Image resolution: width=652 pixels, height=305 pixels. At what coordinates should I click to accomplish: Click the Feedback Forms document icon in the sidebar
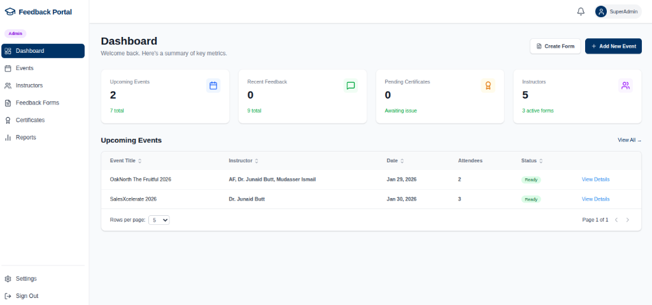pos(8,103)
